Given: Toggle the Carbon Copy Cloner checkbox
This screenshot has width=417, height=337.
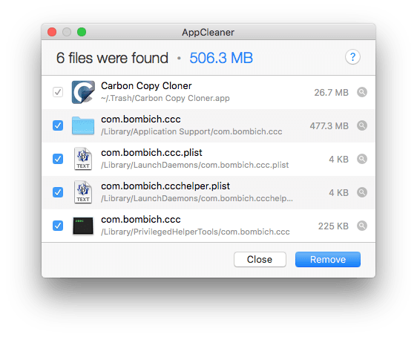Looking at the screenshot, I should pyautogui.click(x=58, y=92).
